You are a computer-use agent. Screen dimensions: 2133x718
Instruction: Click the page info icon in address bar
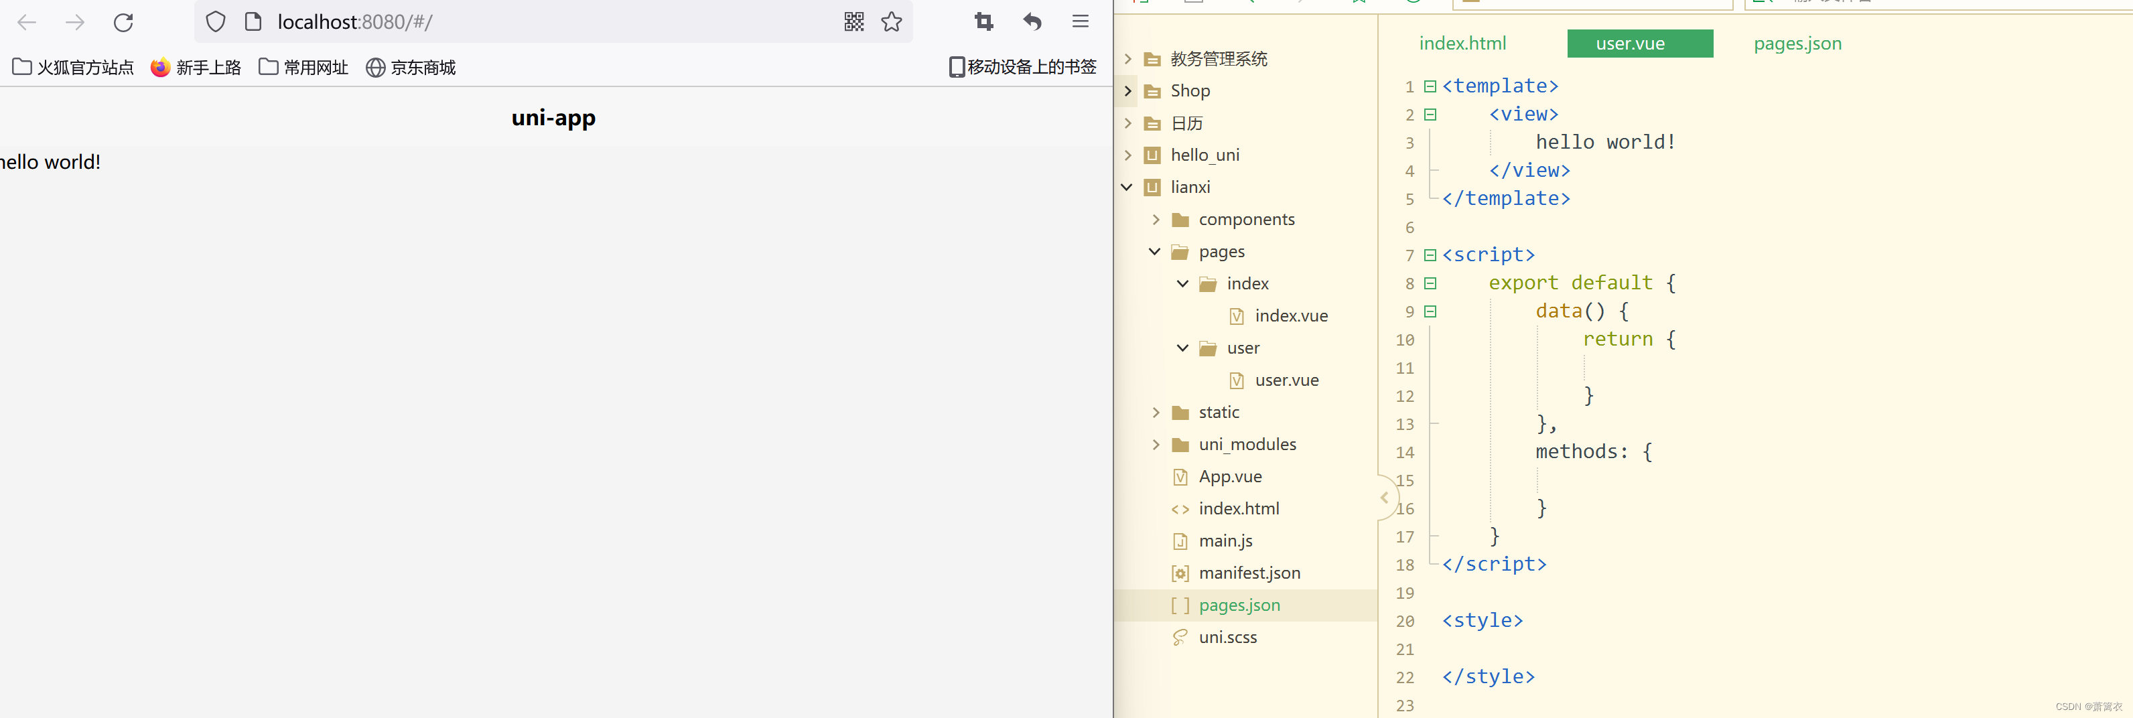click(x=253, y=21)
